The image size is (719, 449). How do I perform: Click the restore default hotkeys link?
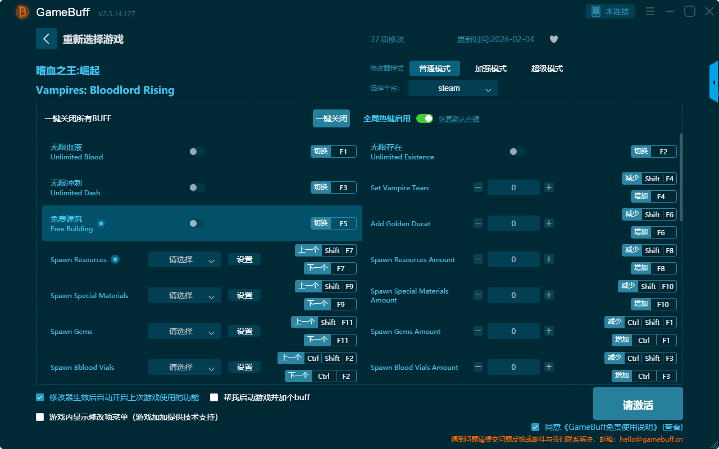458,119
